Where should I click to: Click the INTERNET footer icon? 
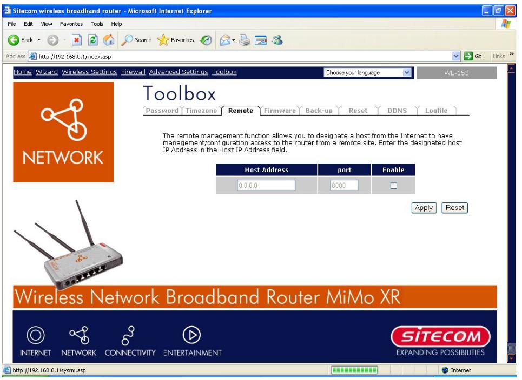[x=35, y=335]
